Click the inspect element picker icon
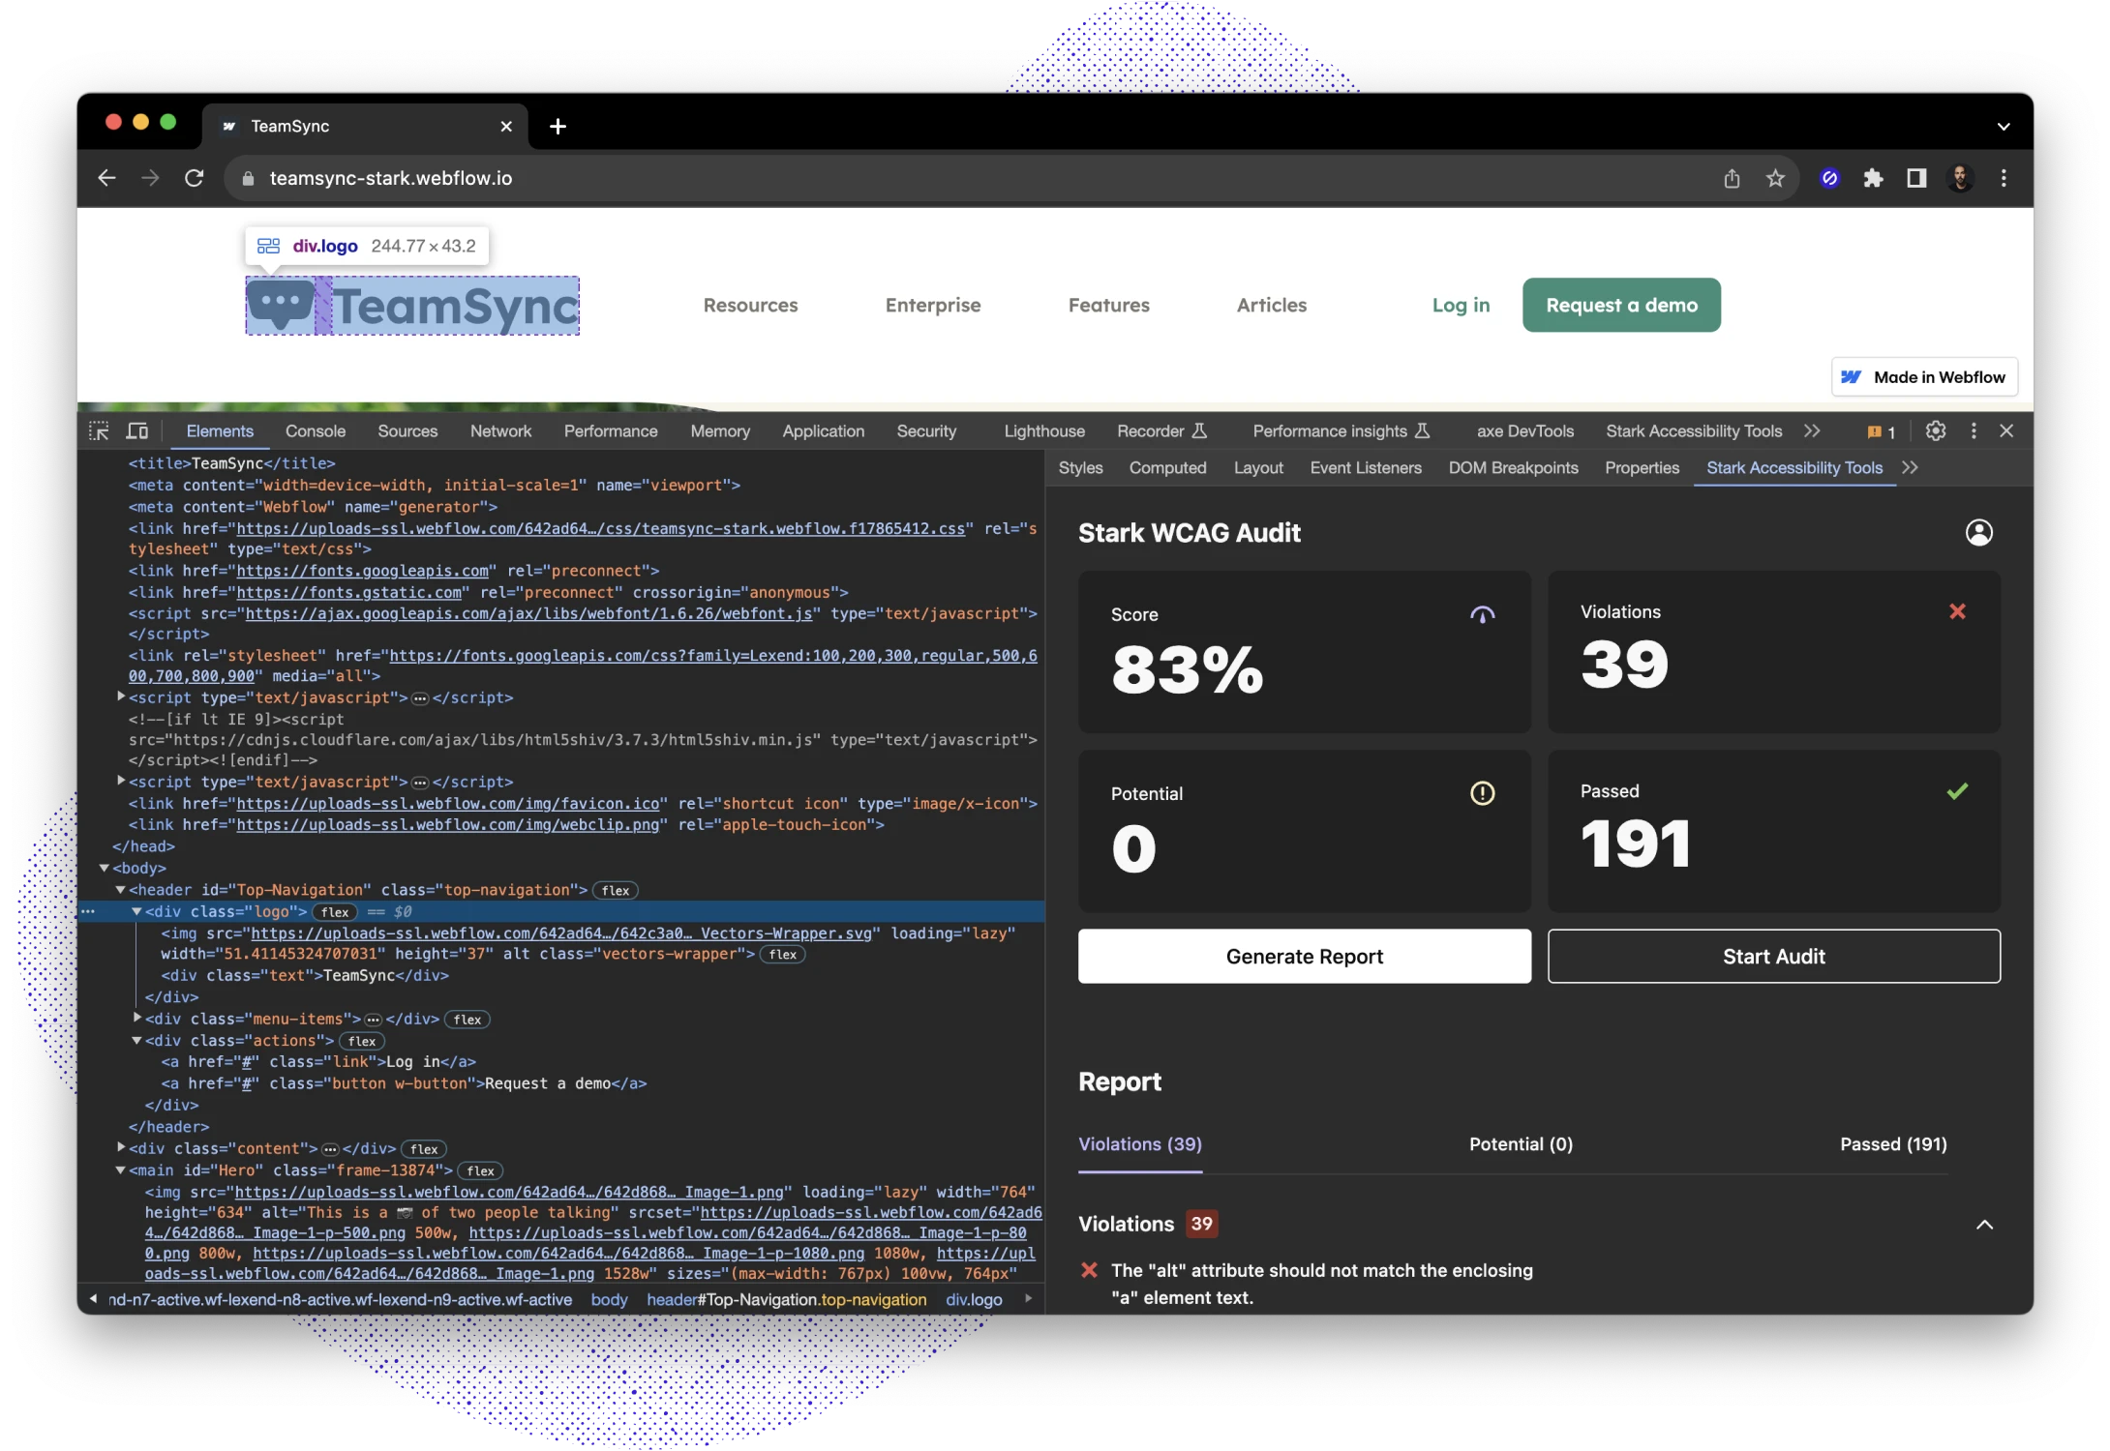The width and height of the screenshot is (2110, 1451). tap(99, 431)
